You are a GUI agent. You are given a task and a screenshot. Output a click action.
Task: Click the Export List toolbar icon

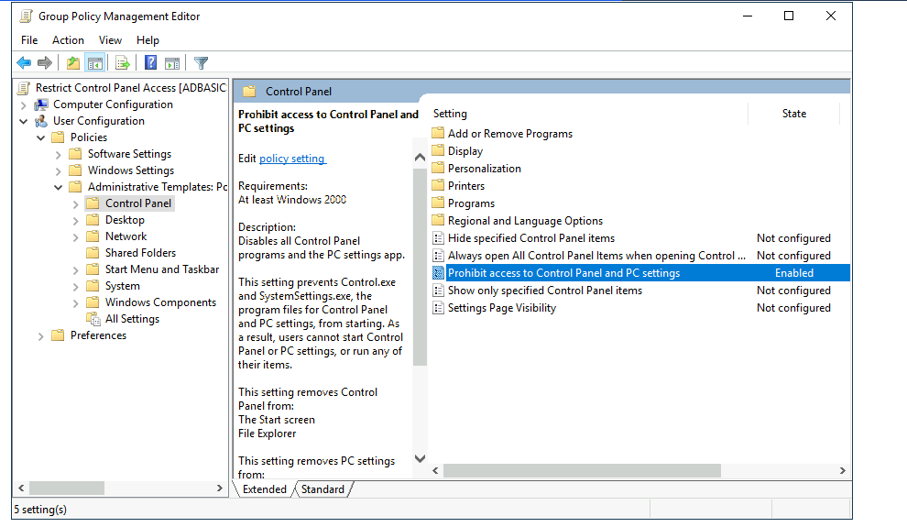click(x=123, y=63)
